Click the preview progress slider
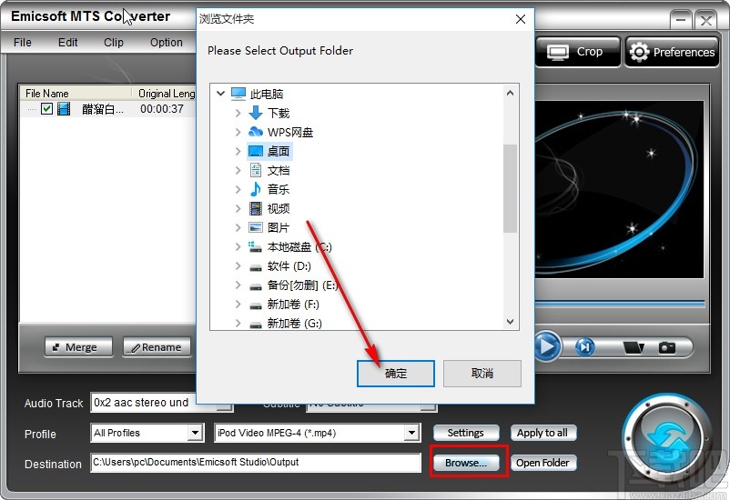Screen dimensions: 730x500 coord(619,304)
